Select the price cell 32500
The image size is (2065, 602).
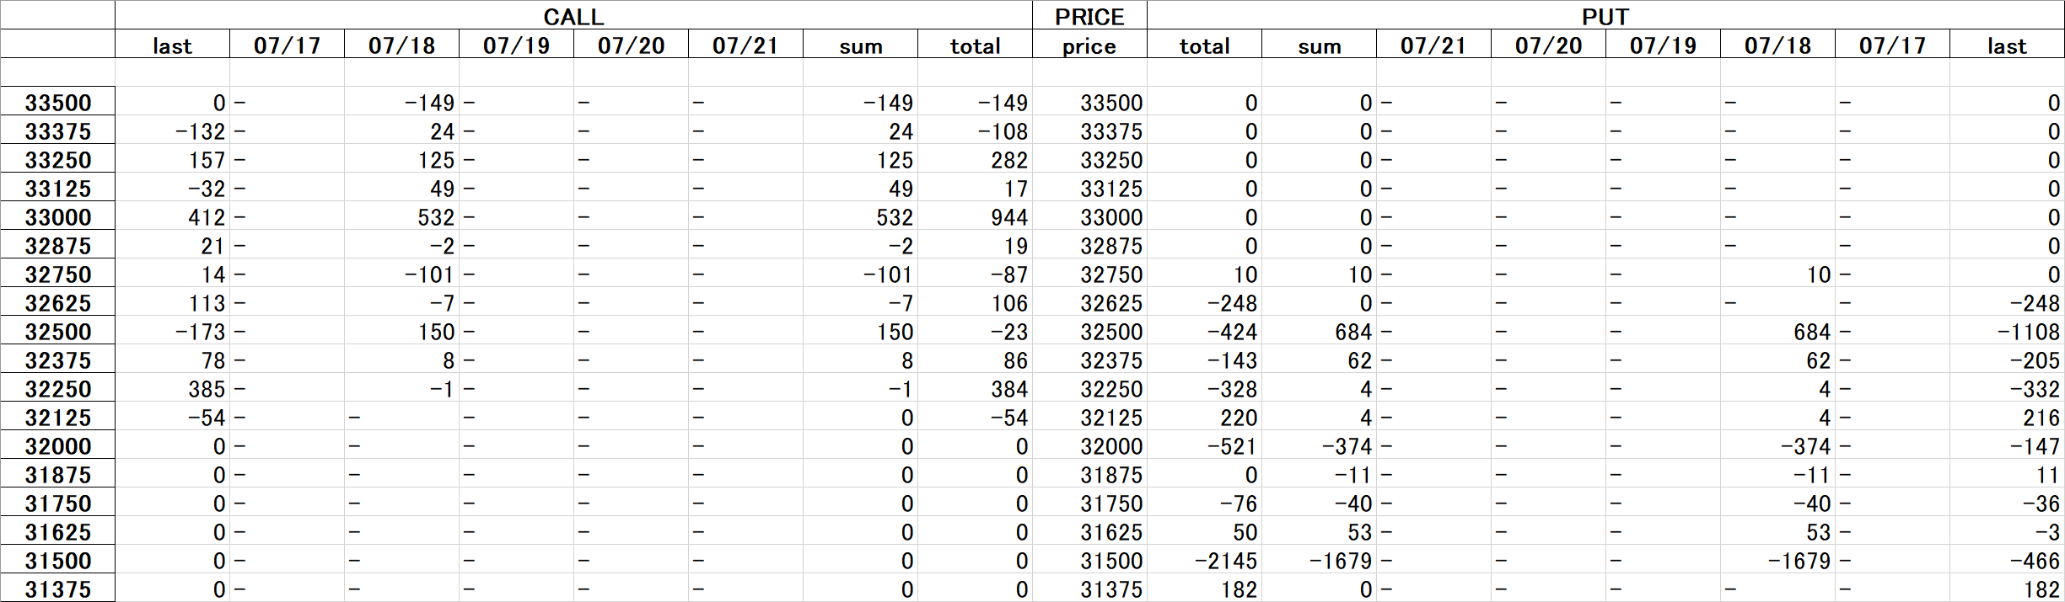coord(1089,331)
